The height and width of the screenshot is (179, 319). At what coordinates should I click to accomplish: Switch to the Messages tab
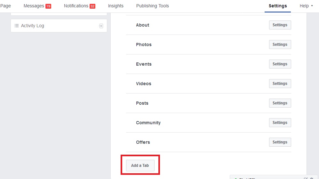34,6
